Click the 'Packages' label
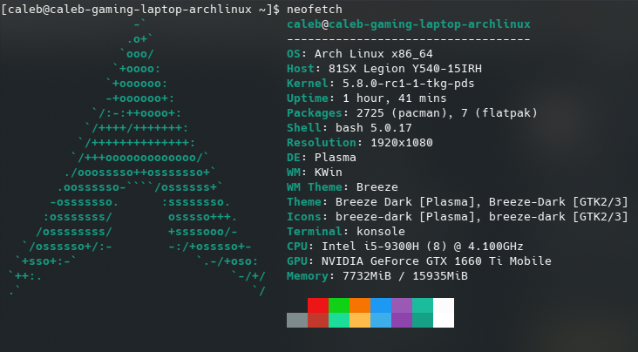 tap(315, 113)
